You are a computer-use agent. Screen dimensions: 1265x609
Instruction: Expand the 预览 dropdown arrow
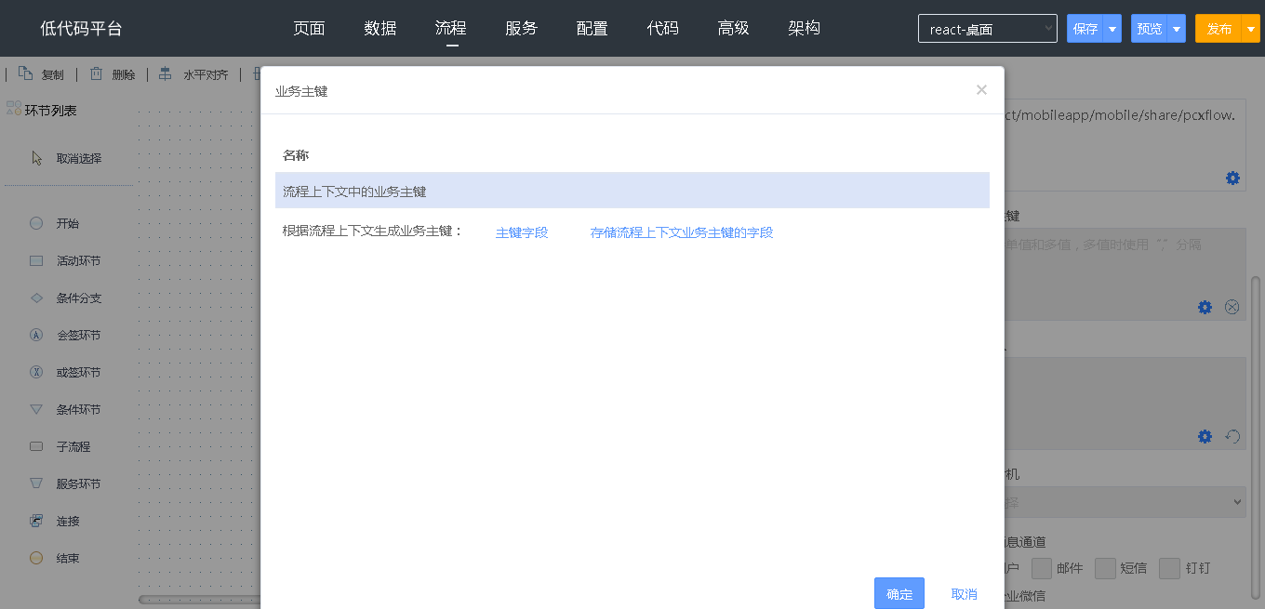(1177, 29)
